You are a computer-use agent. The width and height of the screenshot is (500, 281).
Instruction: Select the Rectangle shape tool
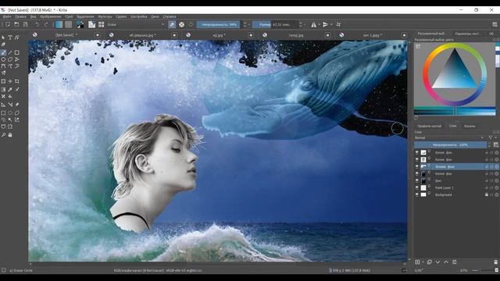coord(17,52)
